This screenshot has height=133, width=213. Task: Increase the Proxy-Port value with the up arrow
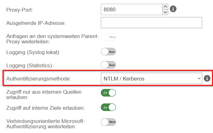[165, 7]
